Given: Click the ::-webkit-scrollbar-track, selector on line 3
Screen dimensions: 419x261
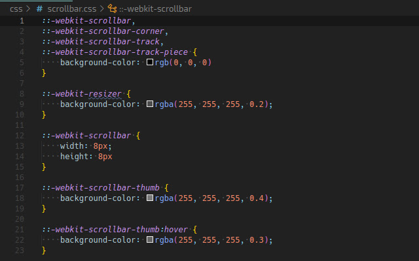Looking at the screenshot, I should (103, 42).
